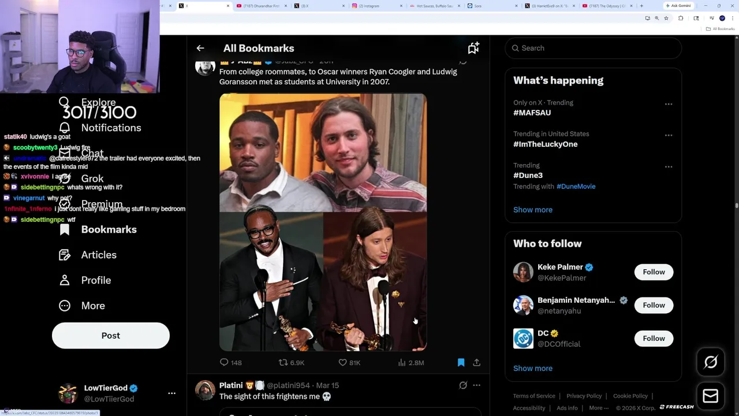This screenshot has width=739, height=416.
Task: Follow DC Official
Action: (x=654, y=339)
